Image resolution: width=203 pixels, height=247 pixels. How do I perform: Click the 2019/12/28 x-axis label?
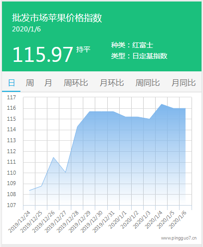(67, 222)
